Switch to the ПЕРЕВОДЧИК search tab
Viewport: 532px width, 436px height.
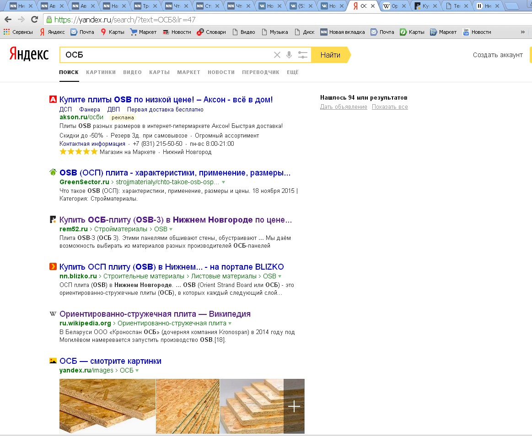click(x=261, y=72)
